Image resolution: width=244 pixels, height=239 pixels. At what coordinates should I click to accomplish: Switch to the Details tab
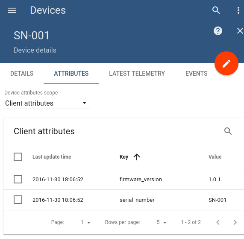(22, 74)
